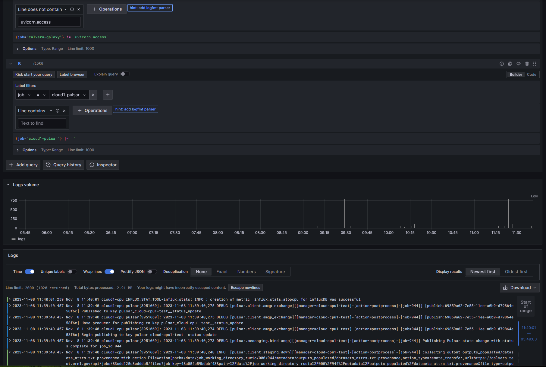Hide query B using the eye icon
Image resolution: width=546 pixels, height=367 pixels.
(519, 64)
